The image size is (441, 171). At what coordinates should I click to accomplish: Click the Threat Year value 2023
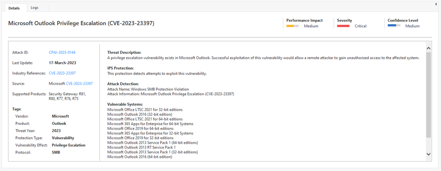(56, 131)
